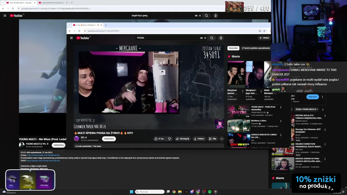Click Kup teraz ad button
The height and width of the screenshot is (195, 347).
[x=313, y=97]
